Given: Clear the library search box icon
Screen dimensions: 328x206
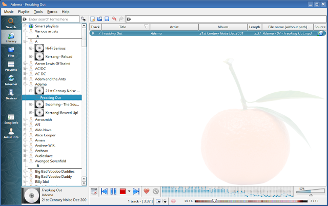Looking at the screenshot, I should click(25, 19).
